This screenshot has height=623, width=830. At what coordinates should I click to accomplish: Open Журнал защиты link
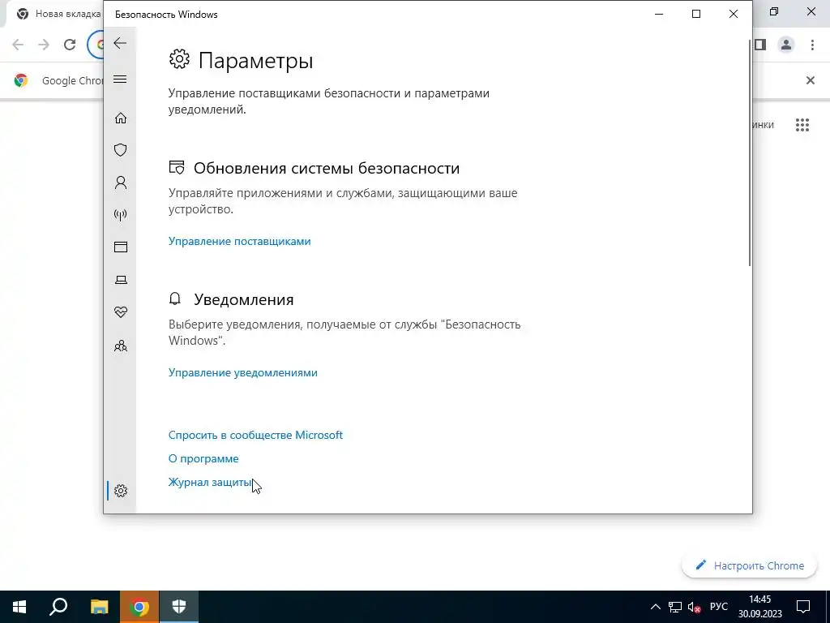210,482
